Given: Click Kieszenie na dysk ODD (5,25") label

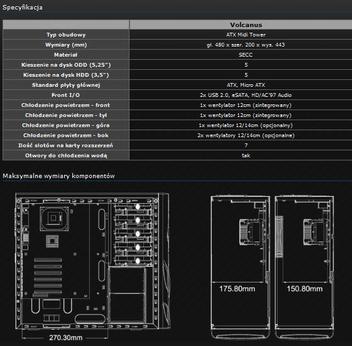Looking at the screenshot, I should click(66, 65).
